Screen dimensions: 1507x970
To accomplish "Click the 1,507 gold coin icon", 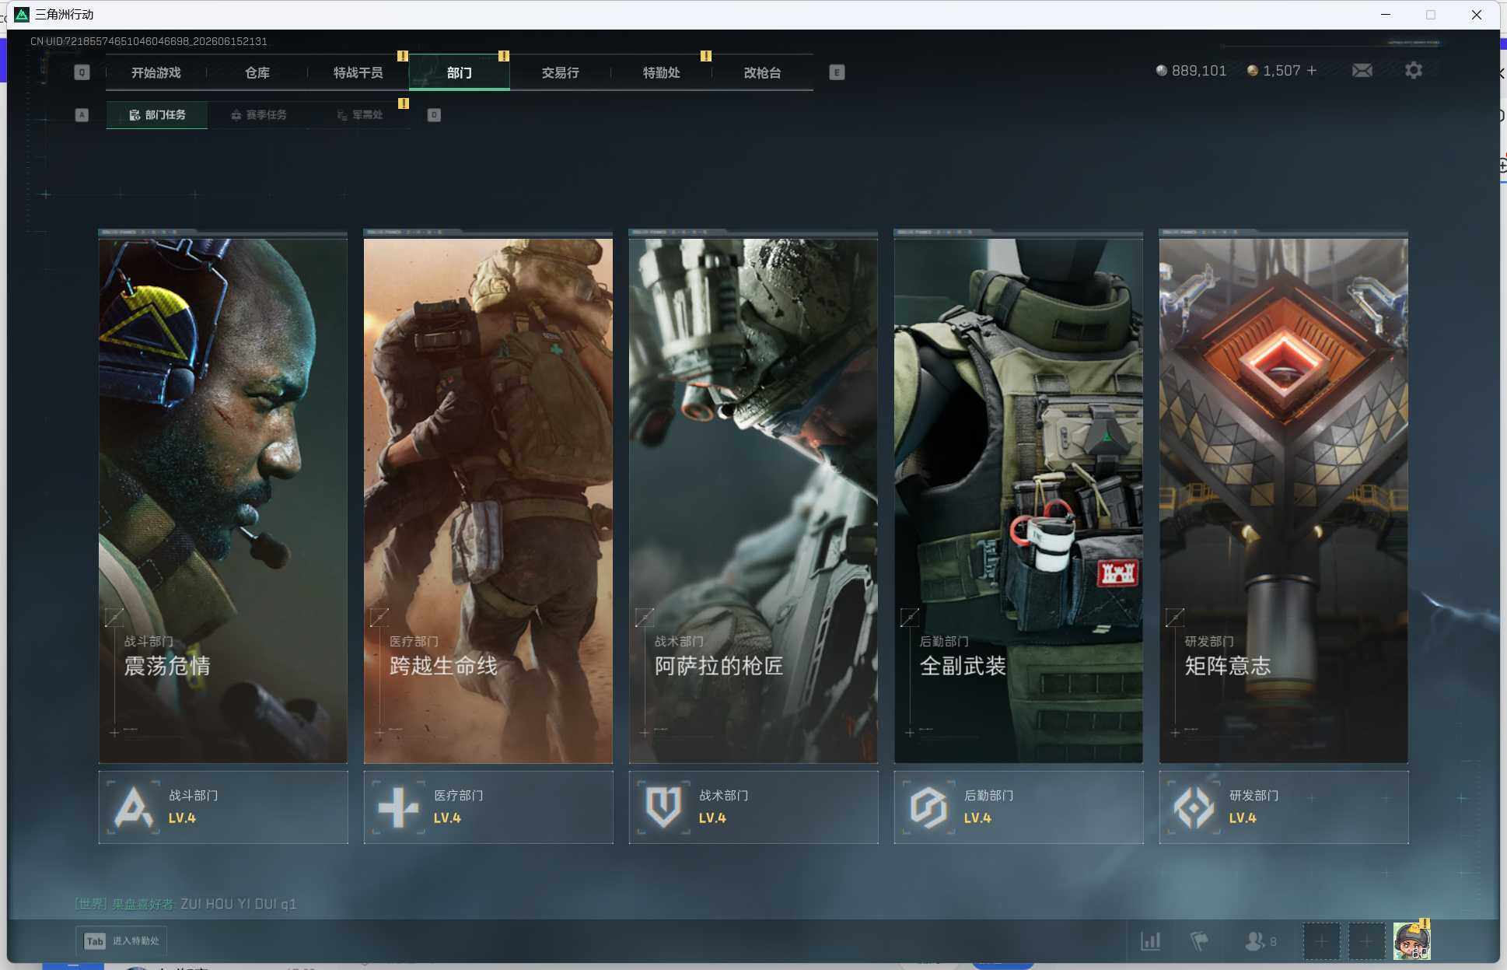I will click(x=1252, y=71).
